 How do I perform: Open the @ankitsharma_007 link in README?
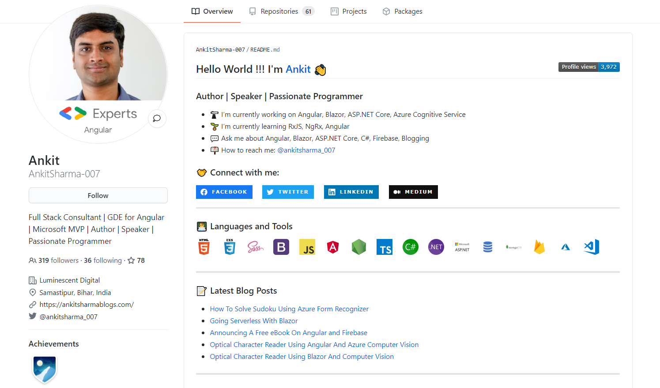306,150
